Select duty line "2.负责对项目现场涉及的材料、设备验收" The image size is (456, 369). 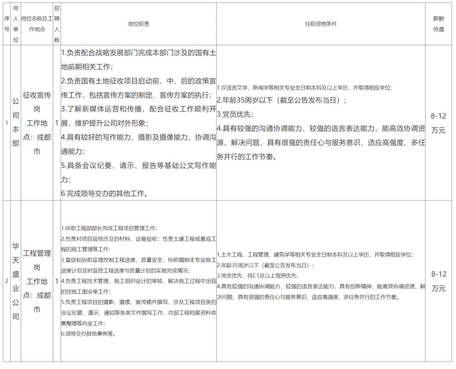[139, 244]
